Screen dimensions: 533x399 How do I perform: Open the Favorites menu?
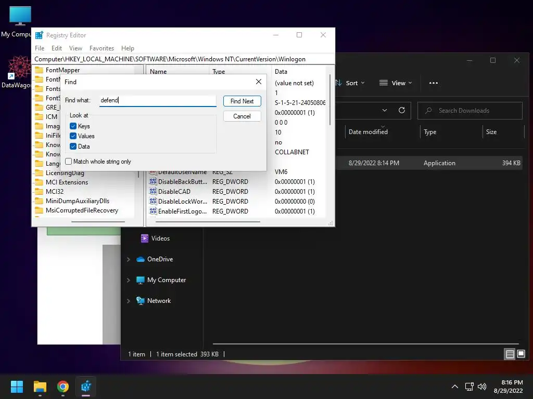coord(101,48)
